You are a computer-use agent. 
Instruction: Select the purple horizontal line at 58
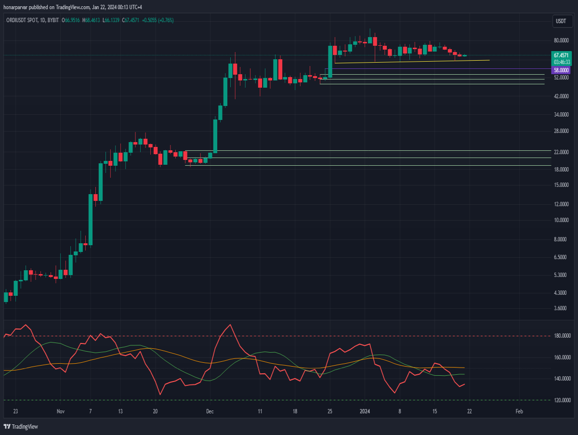tap(438, 69)
